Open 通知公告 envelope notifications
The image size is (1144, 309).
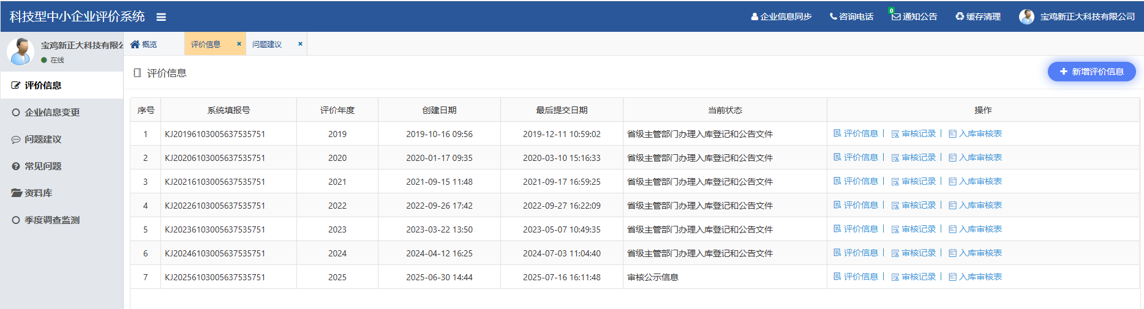[x=896, y=17]
